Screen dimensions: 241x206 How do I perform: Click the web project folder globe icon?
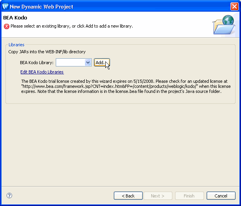click(x=224, y=24)
